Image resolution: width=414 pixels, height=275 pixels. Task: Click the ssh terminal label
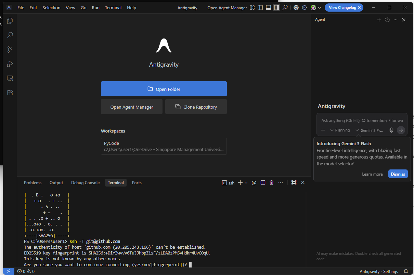(229, 183)
